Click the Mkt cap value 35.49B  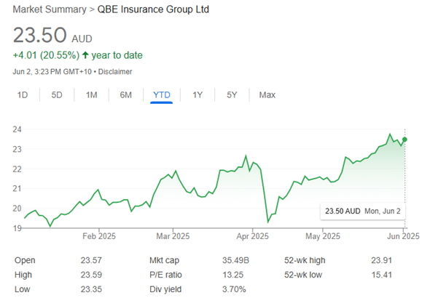pos(232,259)
